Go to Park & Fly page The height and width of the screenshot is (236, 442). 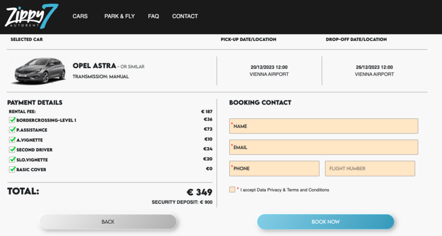pos(119,17)
